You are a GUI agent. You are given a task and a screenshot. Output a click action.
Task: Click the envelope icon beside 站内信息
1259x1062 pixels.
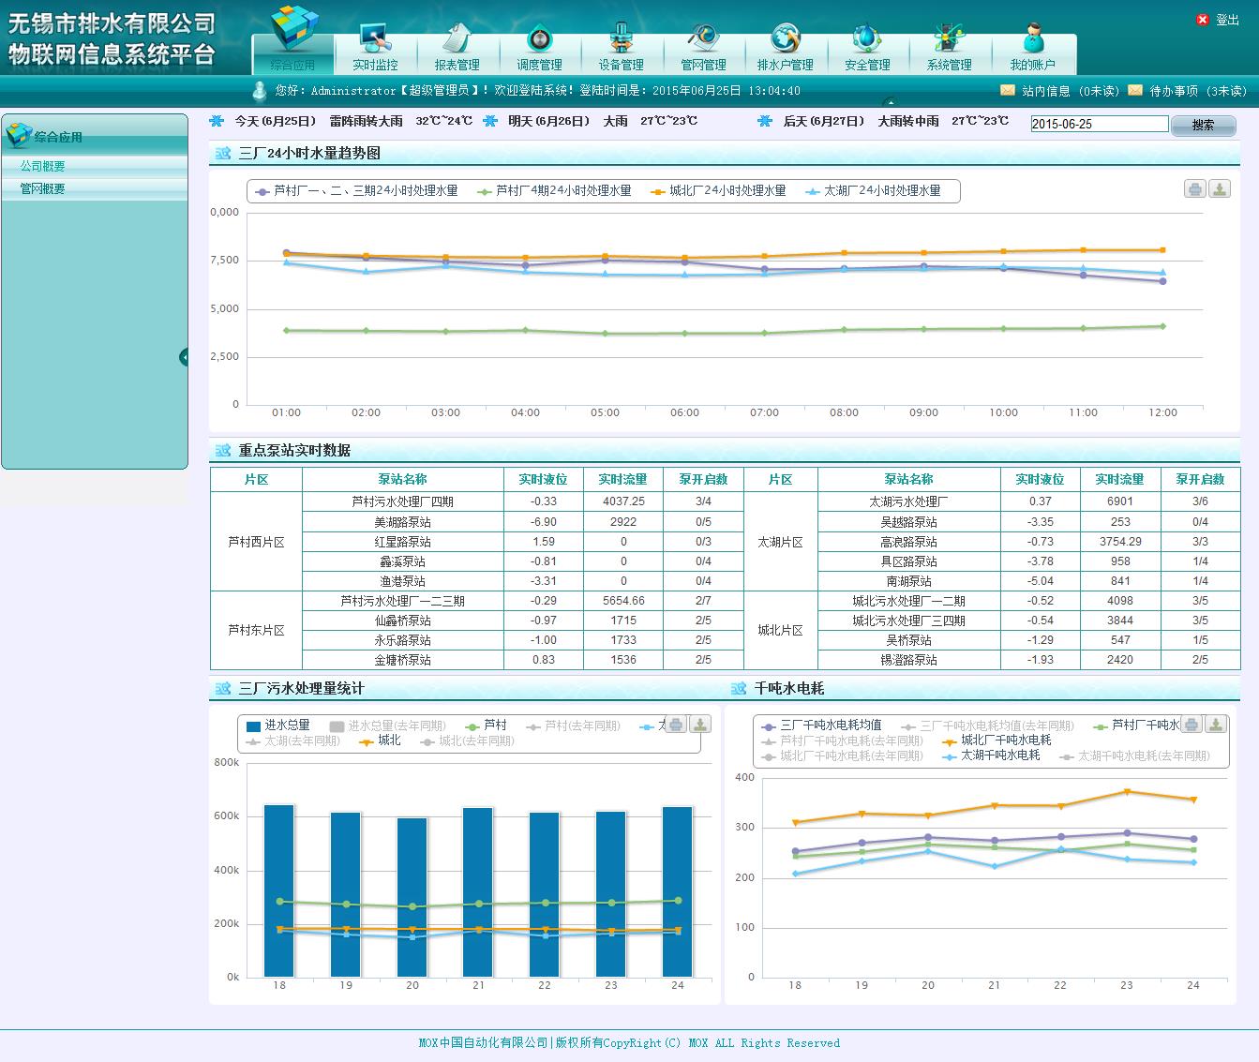click(x=1008, y=90)
